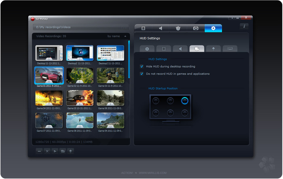Select the Game 05 recording thumbnail
Screen dimensions: 283x179
pyautogui.click(x=80, y=98)
